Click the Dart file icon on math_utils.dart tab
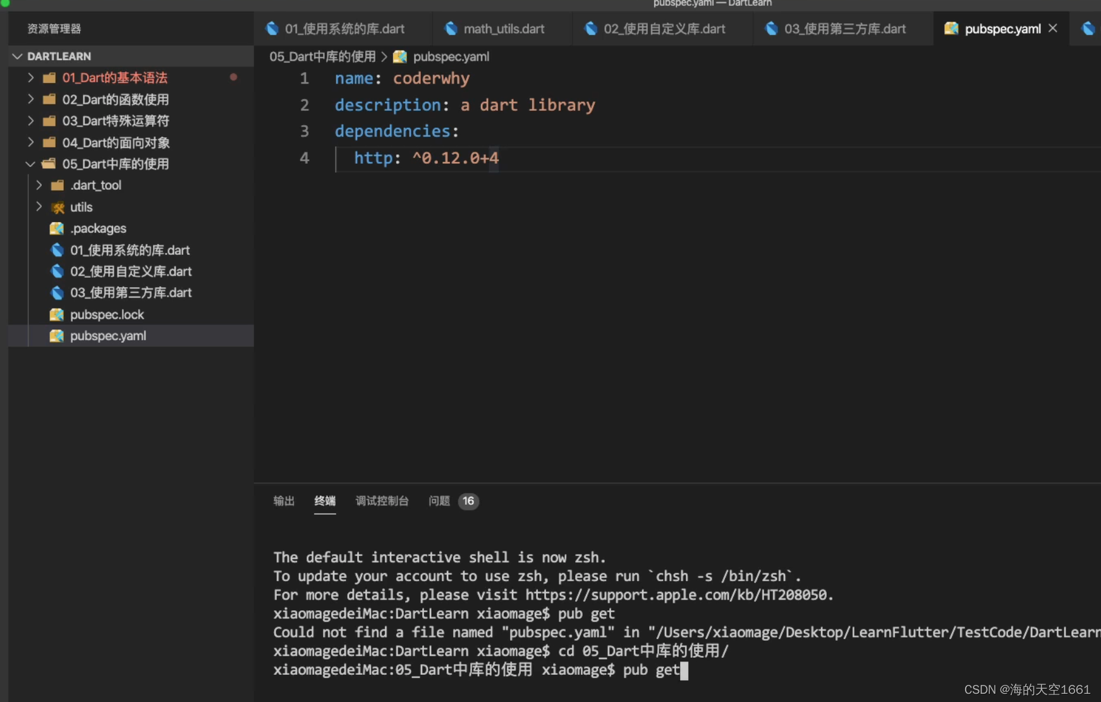 click(x=451, y=28)
